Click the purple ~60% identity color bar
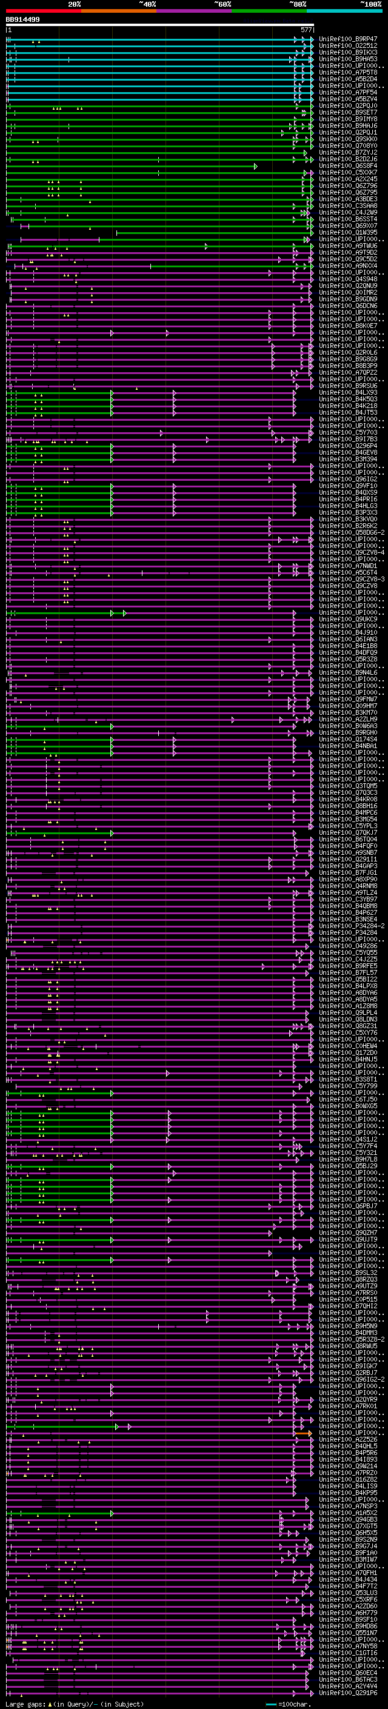Screen dimensions: 388x1709 pyautogui.click(x=193, y=11)
